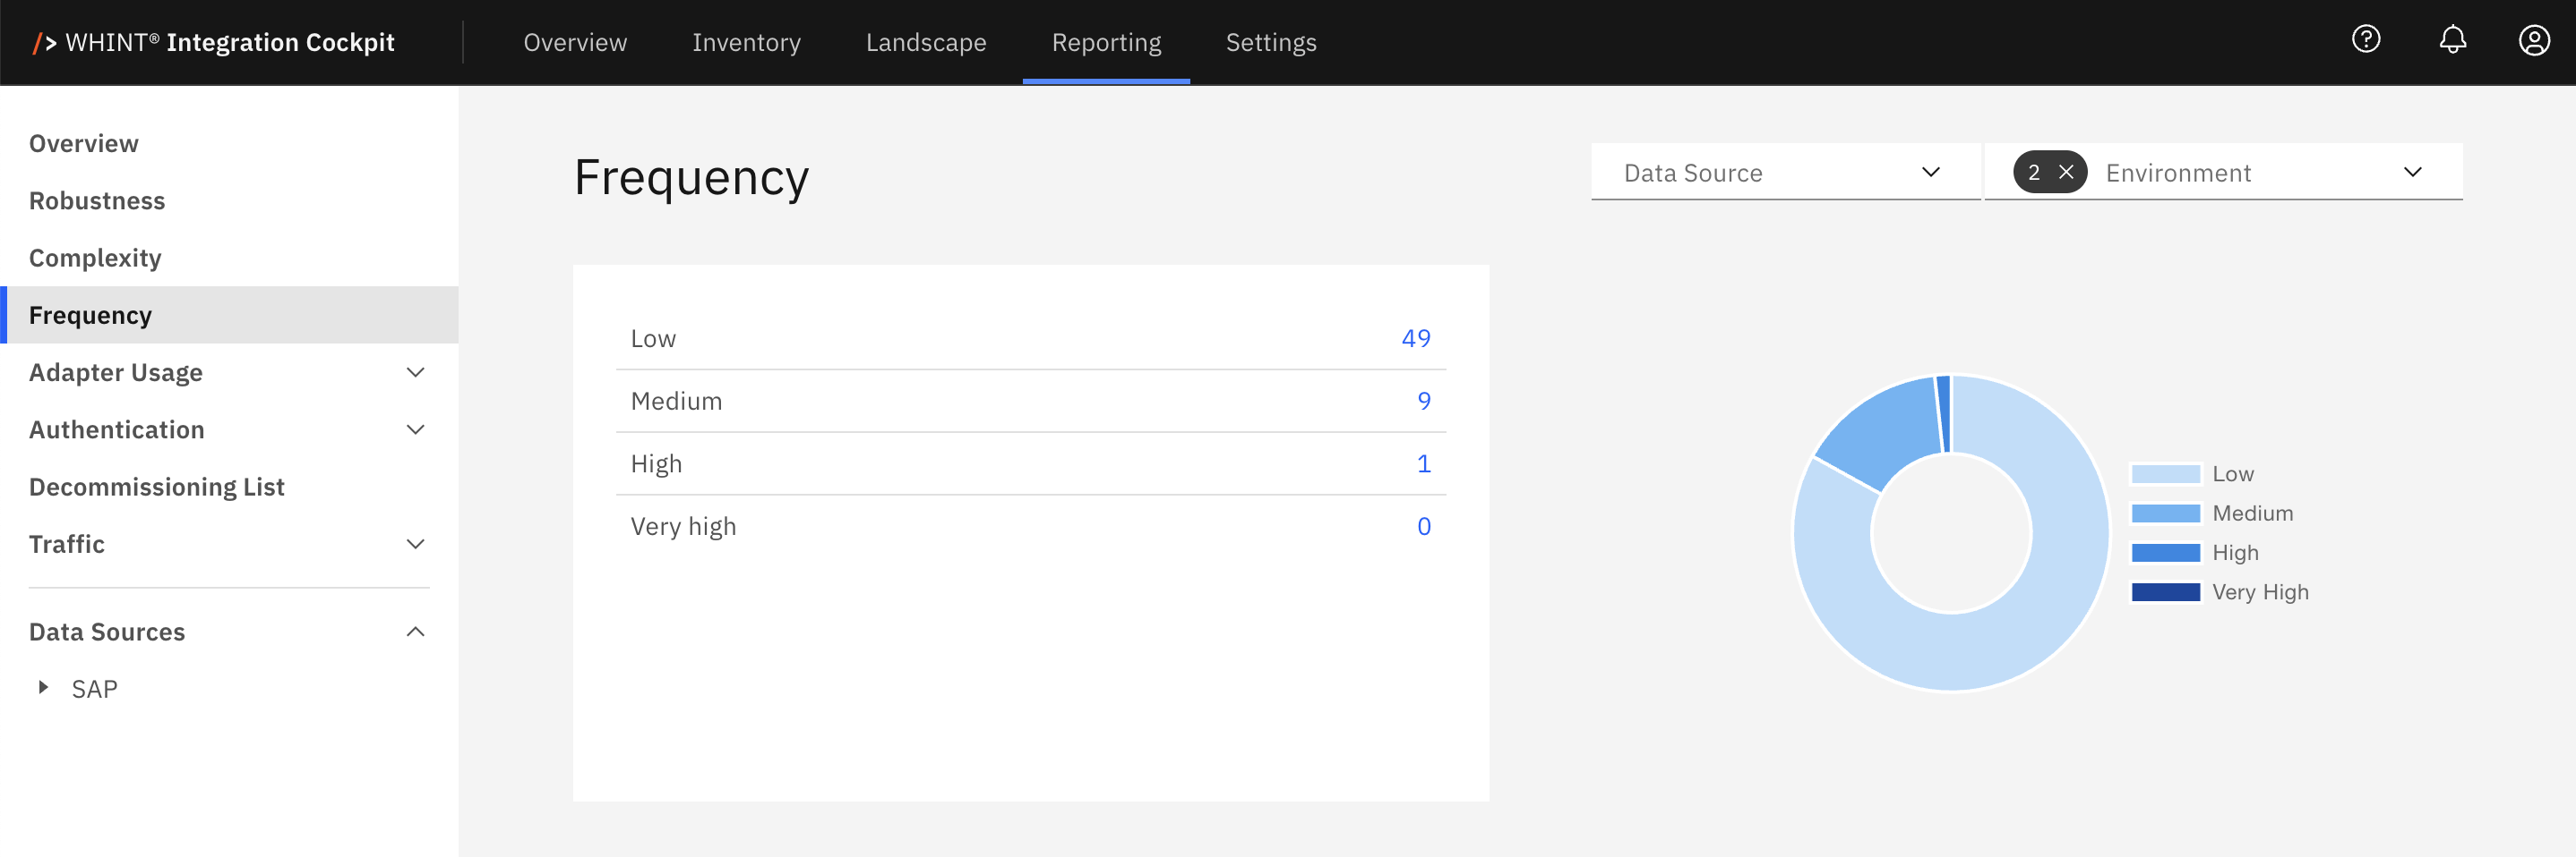Click the High count 1 link
This screenshot has width=2576, height=857.
(x=1424, y=463)
